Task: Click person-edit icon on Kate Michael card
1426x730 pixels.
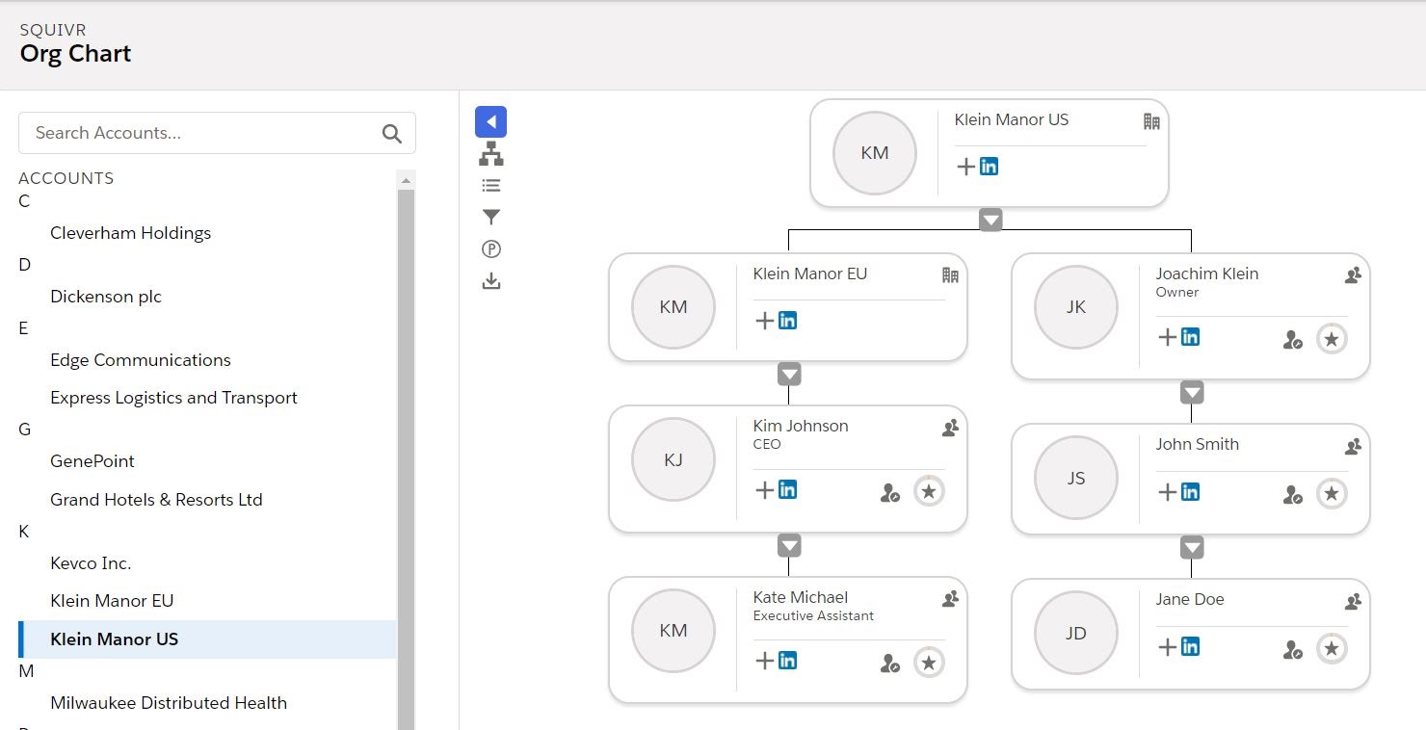Action: (x=890, y=663)
